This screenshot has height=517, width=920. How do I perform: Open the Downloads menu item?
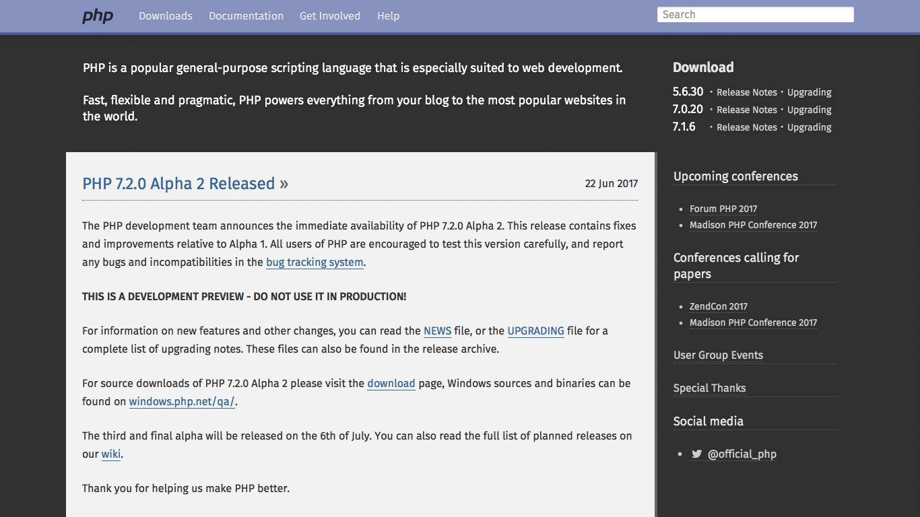pos(165,15)
